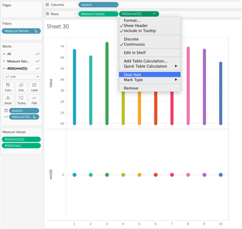Screen dimensions: 242x229
Task: Click the Marks card header
Action: click(7, 46)
